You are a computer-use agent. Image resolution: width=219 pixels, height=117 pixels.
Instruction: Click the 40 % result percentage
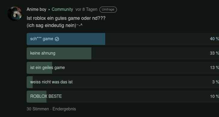point(215,39)
